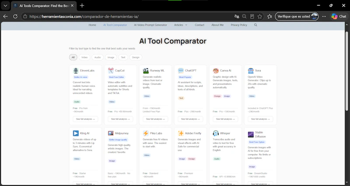Click the ChatGPT speech bubble icon
This screenshot has width=350, height=186.
coord(181,70)
